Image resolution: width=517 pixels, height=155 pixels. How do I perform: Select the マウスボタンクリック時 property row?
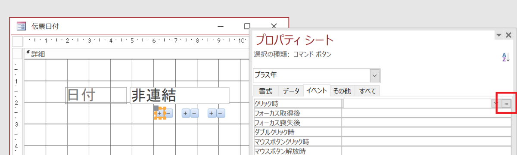382,142
